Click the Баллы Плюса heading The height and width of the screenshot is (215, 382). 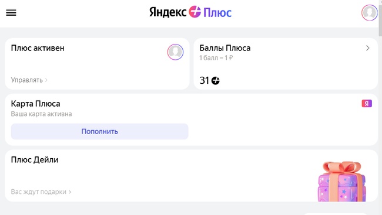[x=225, y=48]
